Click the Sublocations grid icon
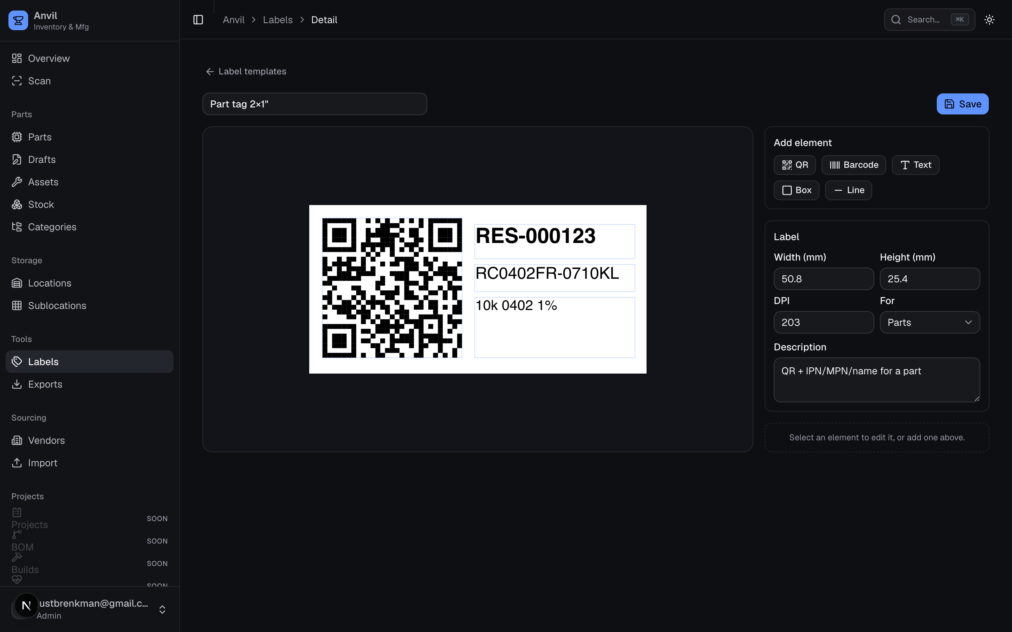The width and height of the screenshot is (1012, 632). pos(17,305)
